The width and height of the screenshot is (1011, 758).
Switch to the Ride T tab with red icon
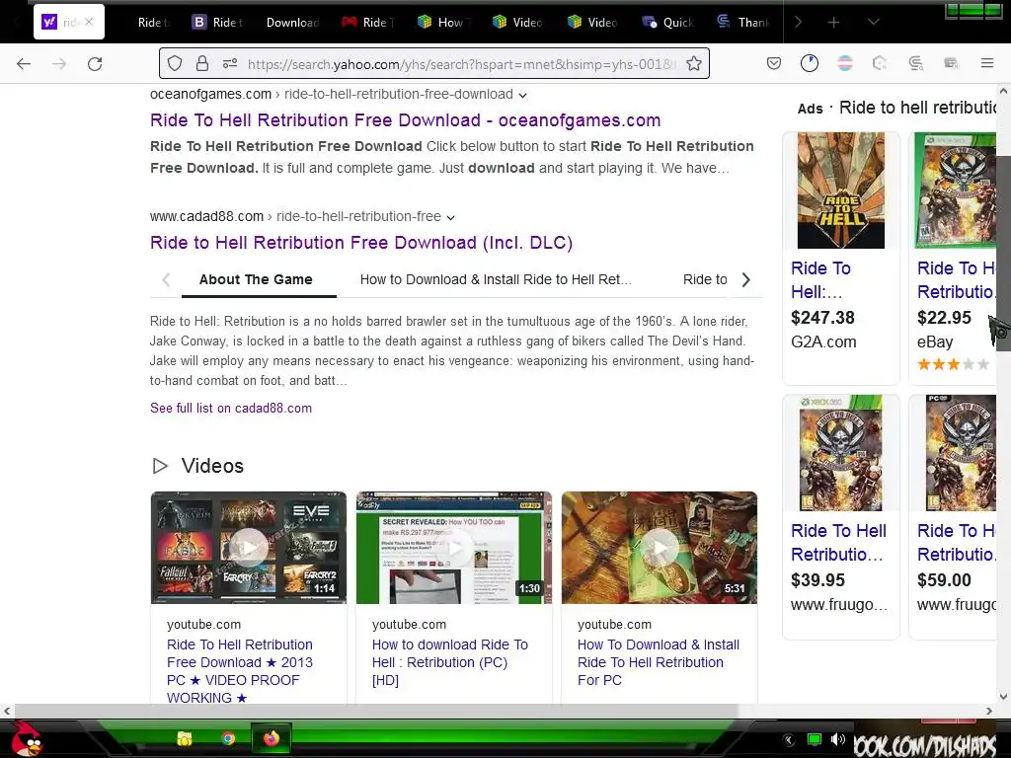pos(367,22)
